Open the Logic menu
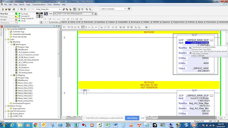The width and height of the screenshot is (228, 128). tap(28, 4)
